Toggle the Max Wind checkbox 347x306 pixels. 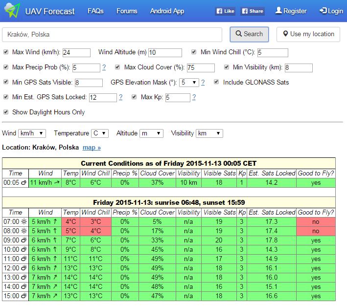point(6,52)
